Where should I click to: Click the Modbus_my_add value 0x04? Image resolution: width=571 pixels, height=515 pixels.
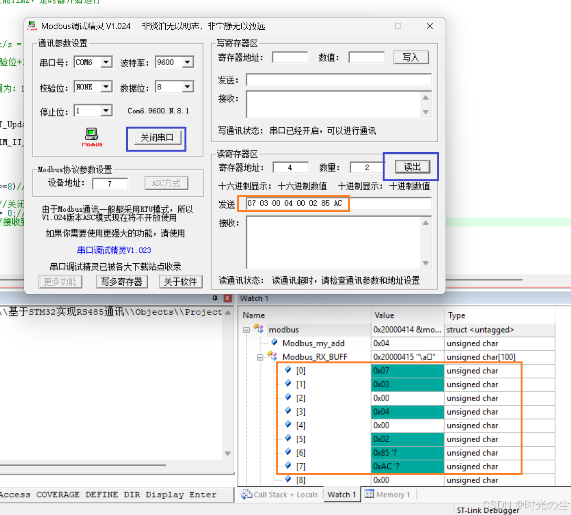407,343
